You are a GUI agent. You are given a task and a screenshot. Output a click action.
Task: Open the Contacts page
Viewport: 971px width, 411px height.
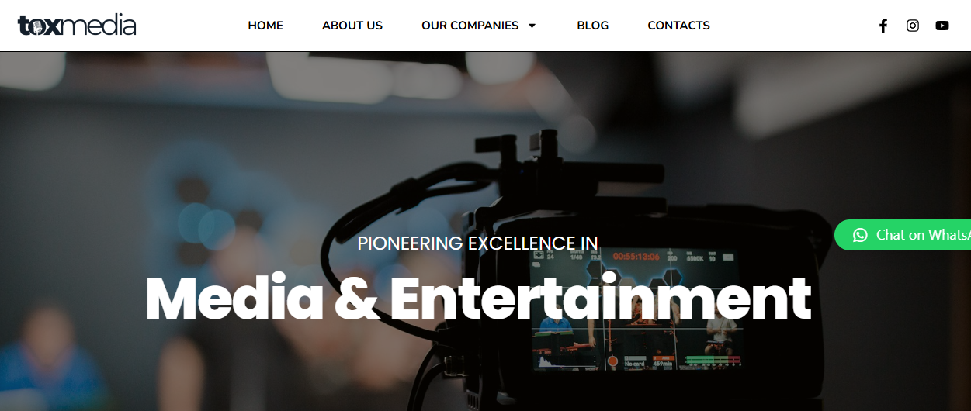coord(679,26)
